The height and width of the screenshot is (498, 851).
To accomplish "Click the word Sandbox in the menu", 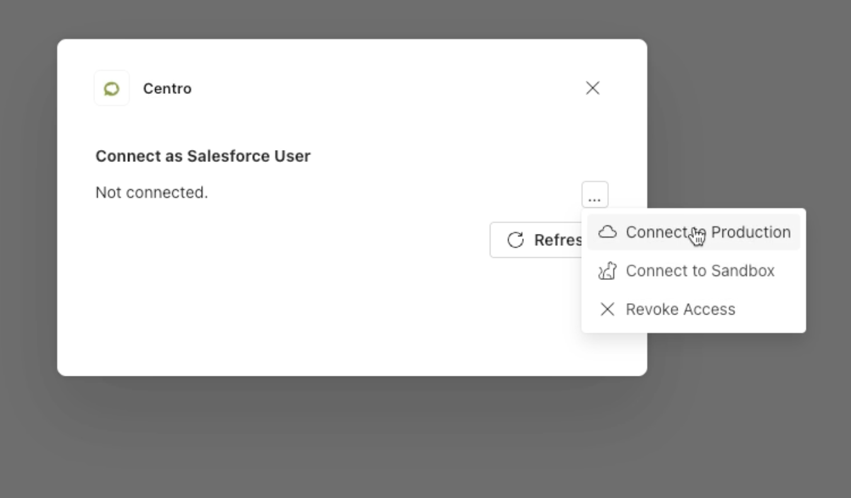I will (x=743, y=271).
